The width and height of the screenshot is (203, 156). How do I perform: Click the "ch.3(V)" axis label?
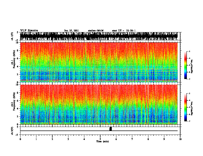tap(12, 131)
